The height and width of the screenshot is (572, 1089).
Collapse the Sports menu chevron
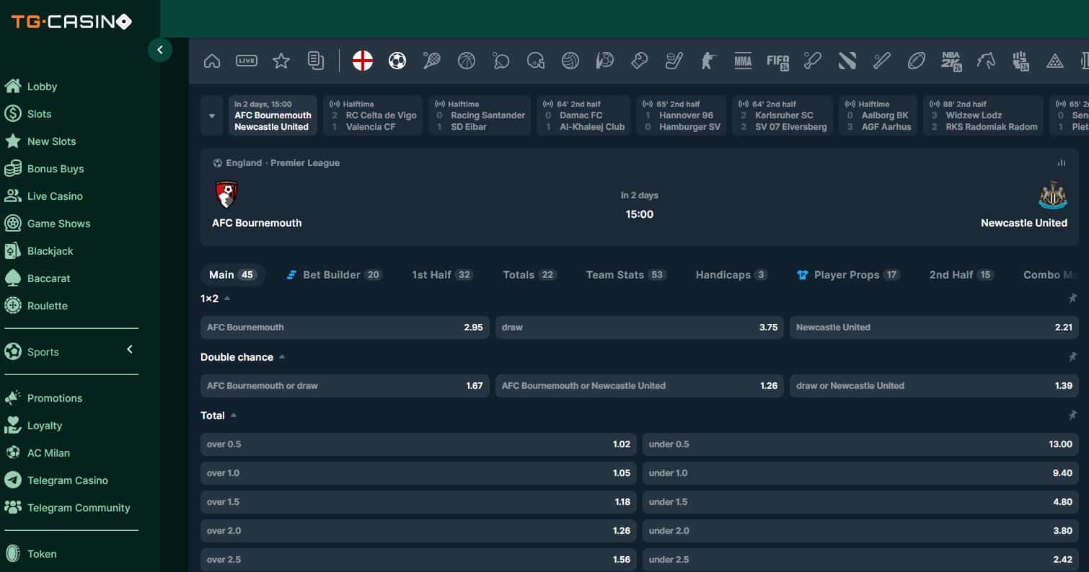pyautogui.click(x=130, y=349)
